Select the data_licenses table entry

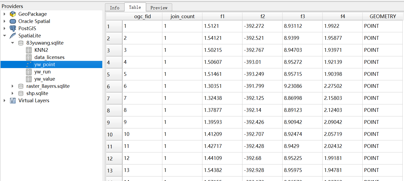point(49,57)
